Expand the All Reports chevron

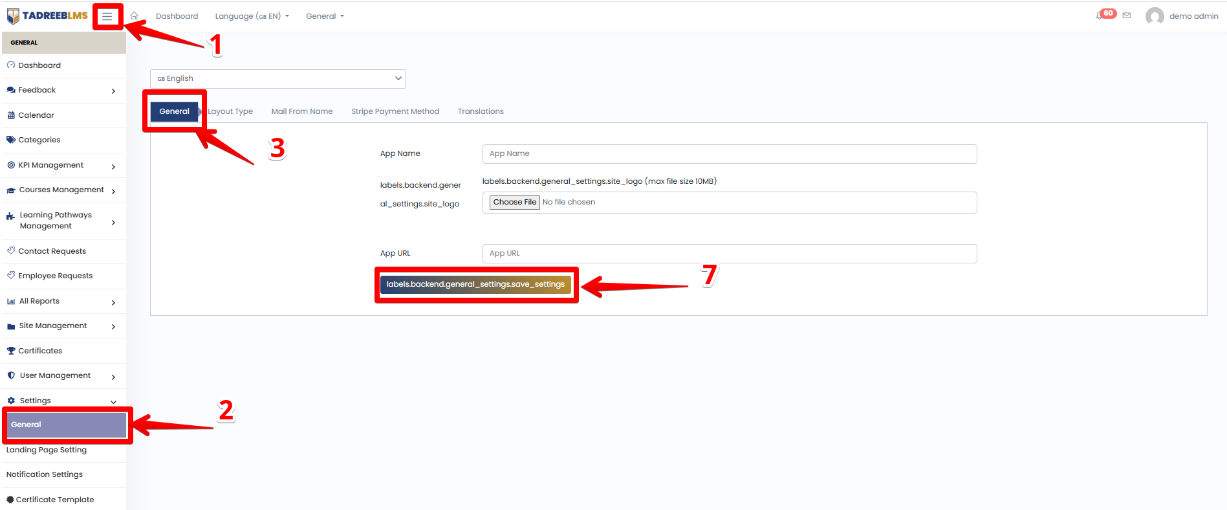[x=113, y=303]
